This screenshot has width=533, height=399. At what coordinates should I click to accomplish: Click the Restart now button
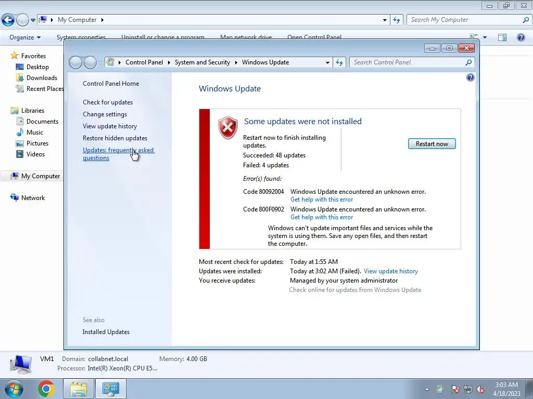tap(432, 144)
